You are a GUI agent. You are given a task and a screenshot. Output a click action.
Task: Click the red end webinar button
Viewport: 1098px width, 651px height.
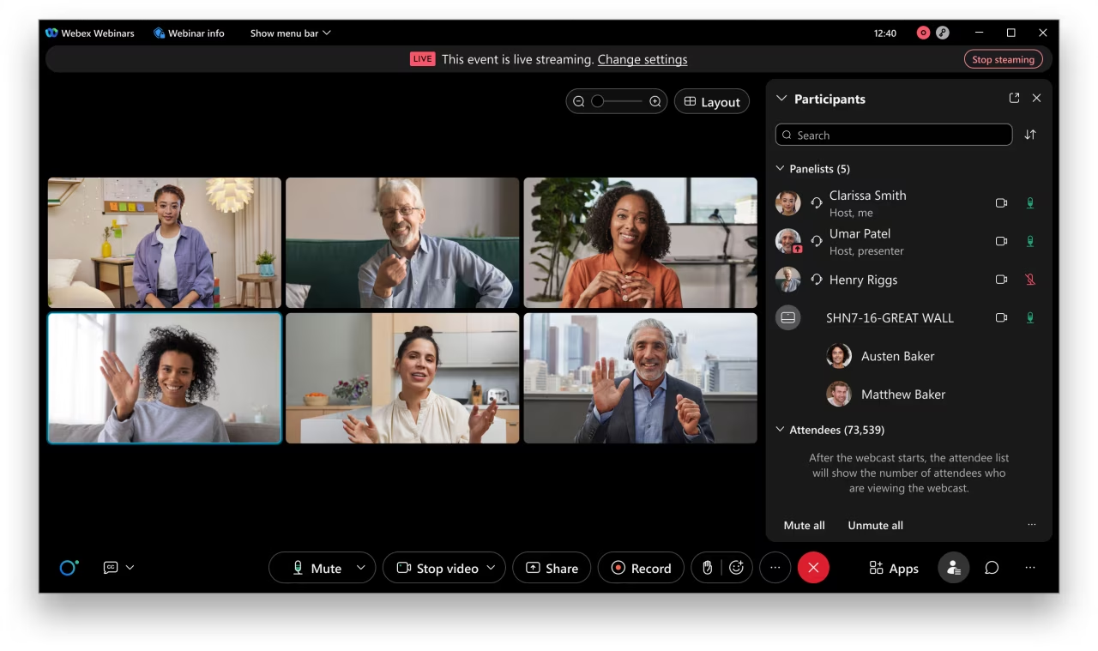[813, 568]
